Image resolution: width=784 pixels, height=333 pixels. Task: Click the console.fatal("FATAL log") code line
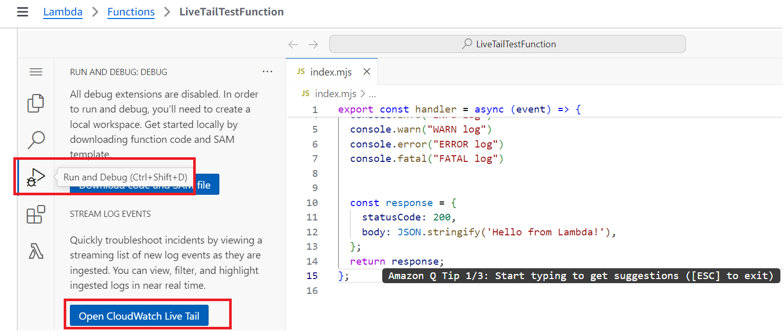pyautogui.click(x=427, y=159)
